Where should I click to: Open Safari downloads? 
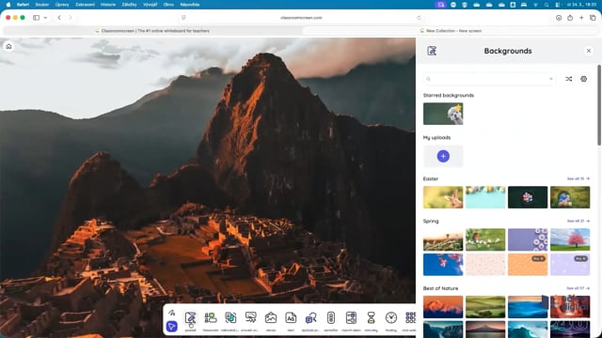(x=559, y=18)
